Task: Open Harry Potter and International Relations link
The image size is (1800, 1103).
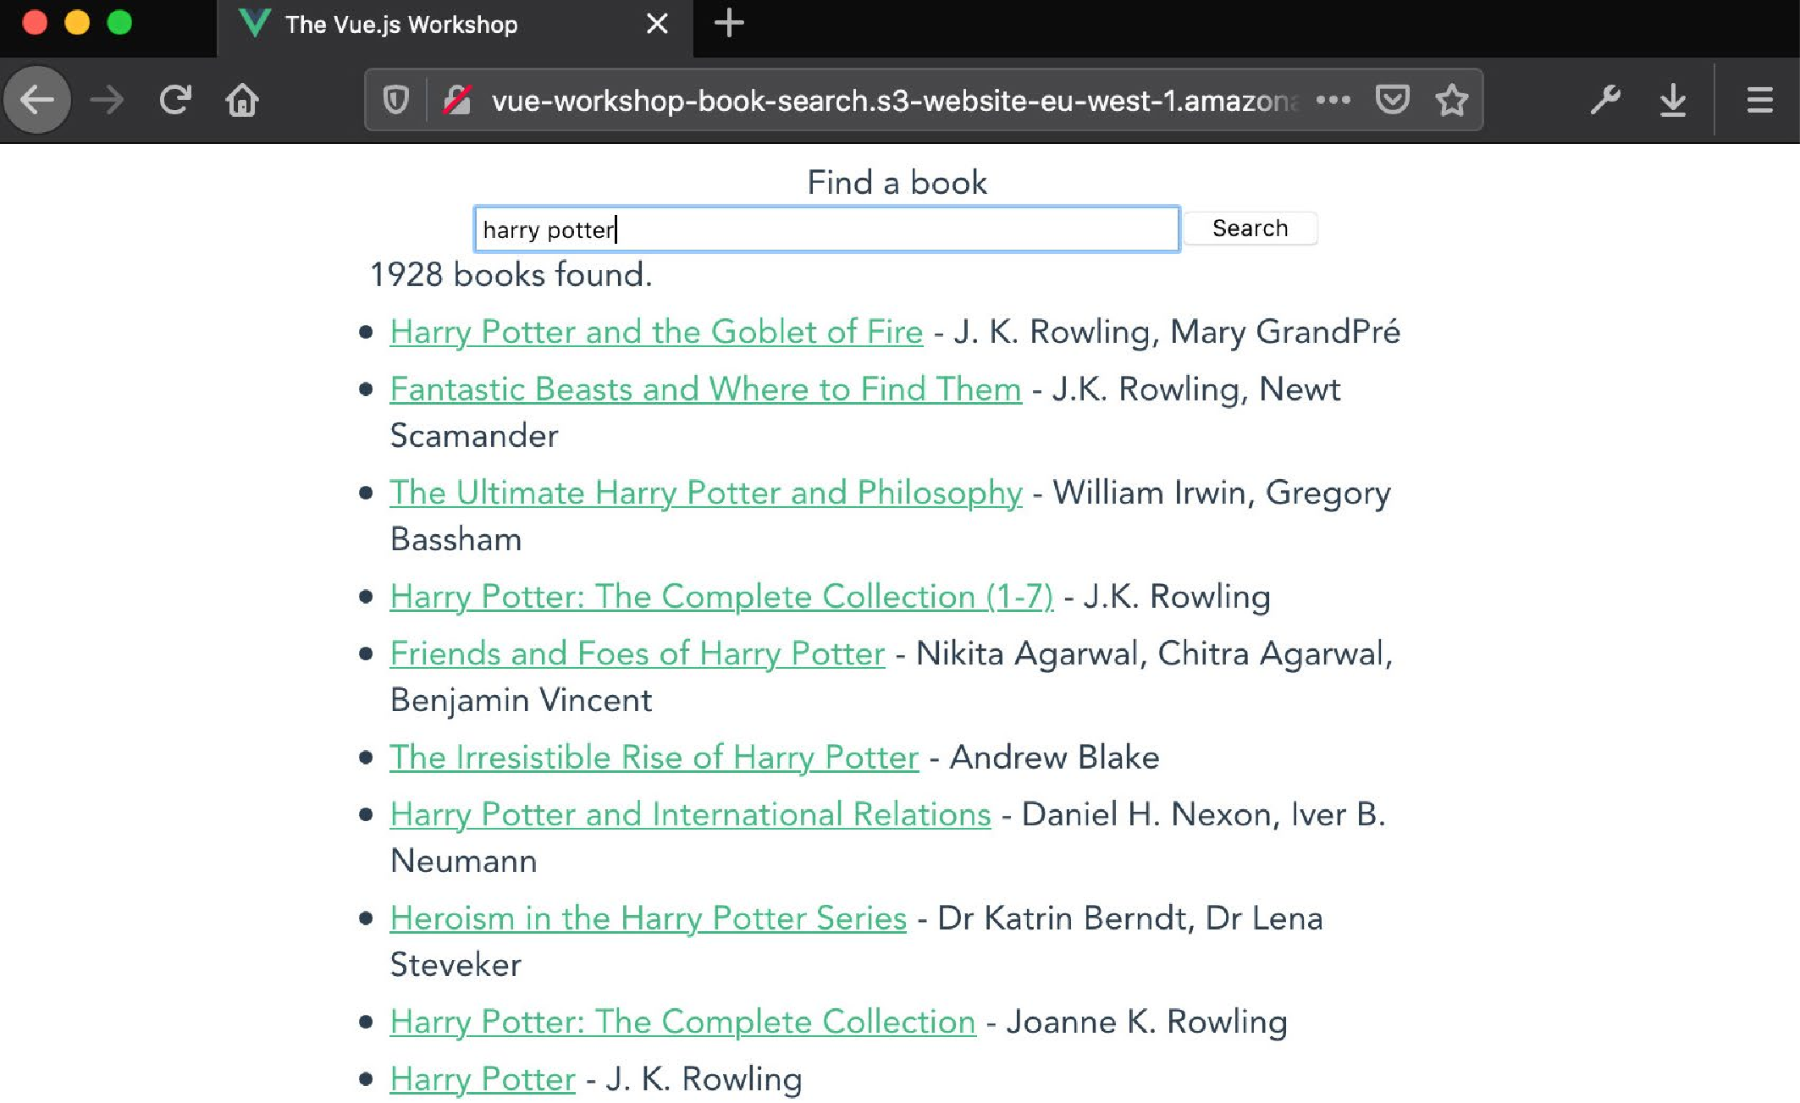Action: pyautogui.click(x=690, y=814)
